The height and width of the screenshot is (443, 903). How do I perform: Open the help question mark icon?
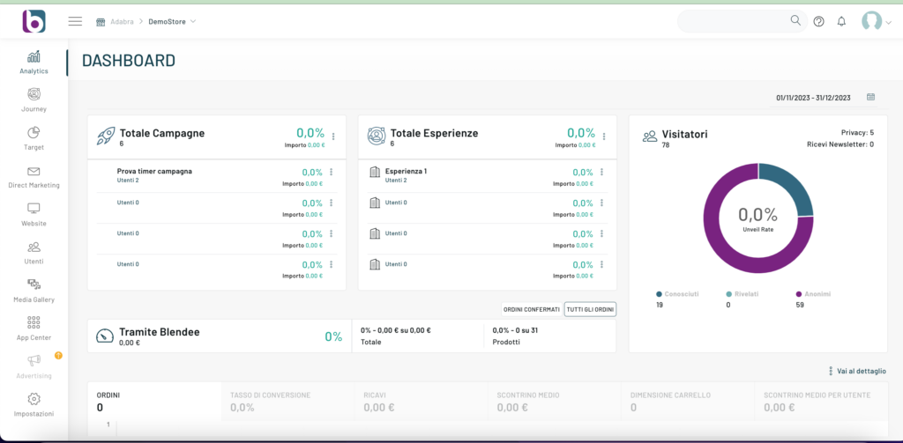(x=818, y=21)
